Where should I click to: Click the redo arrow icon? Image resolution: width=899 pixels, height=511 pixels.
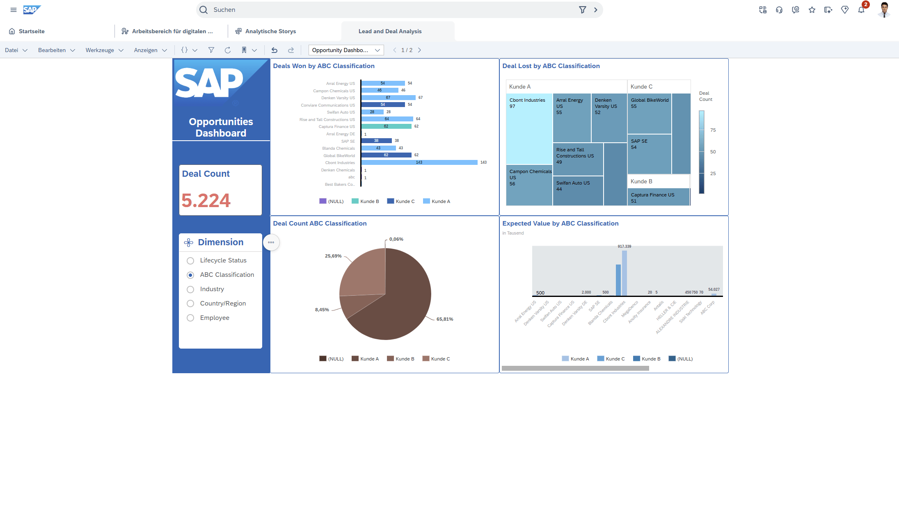click(x=291, y=50)
